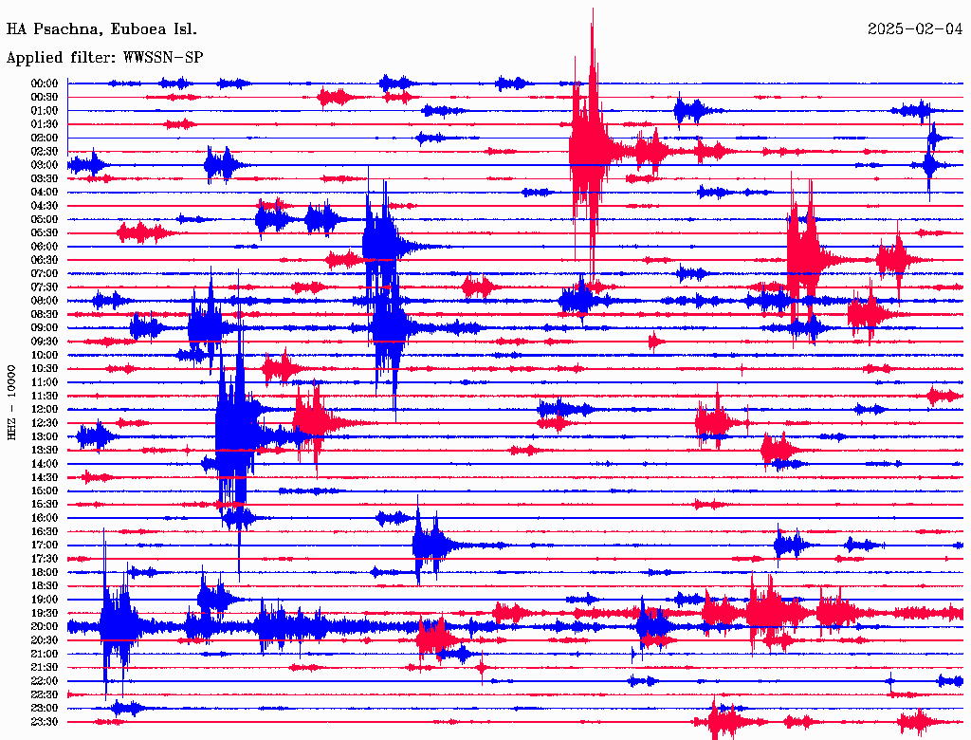Image resolution: width=971 pixels, height=740 pixels.
Task: Click the 18:30 time label
Action: click(45, 585)
